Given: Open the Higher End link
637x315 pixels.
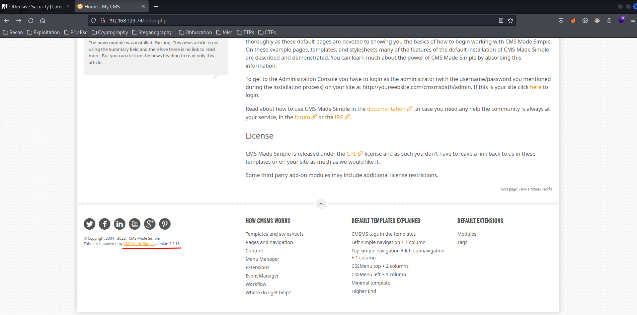Looking at the screenshot, I should pos(364,291).
